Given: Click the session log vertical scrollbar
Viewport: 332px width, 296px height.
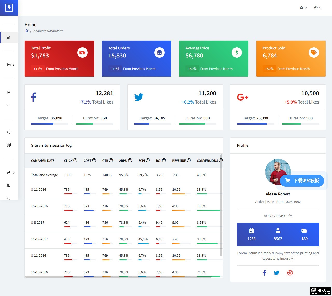Looking at the screenshot, I should [221, 205].
